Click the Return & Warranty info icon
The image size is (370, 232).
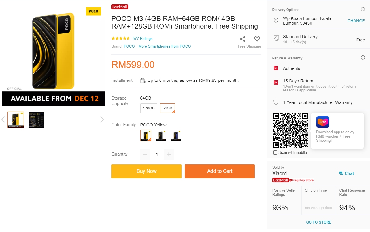coord(363,58)
